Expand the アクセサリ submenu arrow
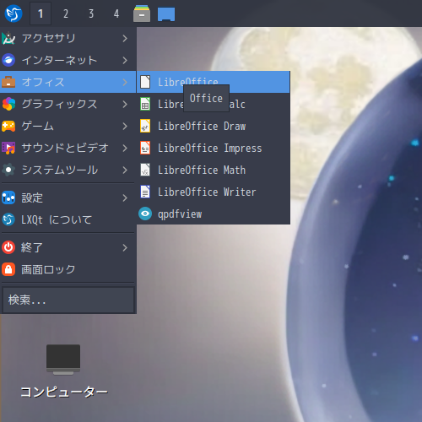Image resolution: width=422 pixels, height=422 pixels. pyautogui.click(x=125, y=38)
